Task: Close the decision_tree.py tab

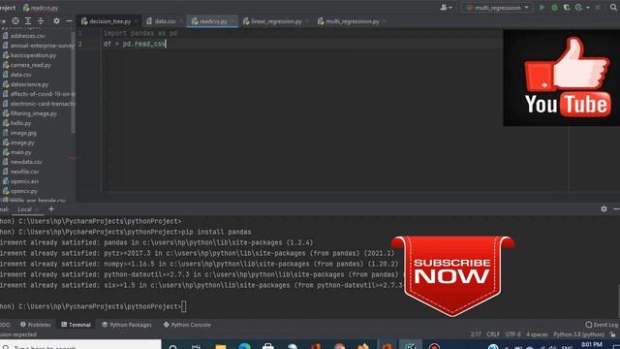Action: [x=137, y=21]
